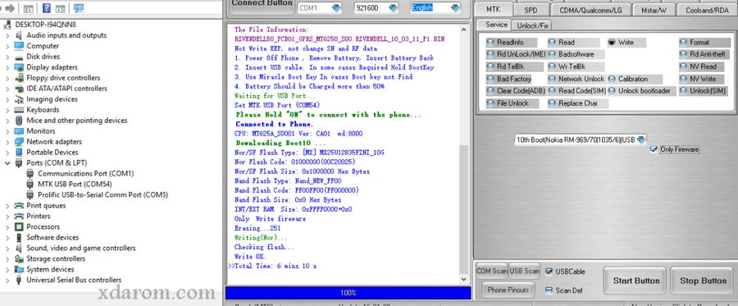Click the Keyboards icon
This screenshot has width=738, height=306.
pos(19,110)
